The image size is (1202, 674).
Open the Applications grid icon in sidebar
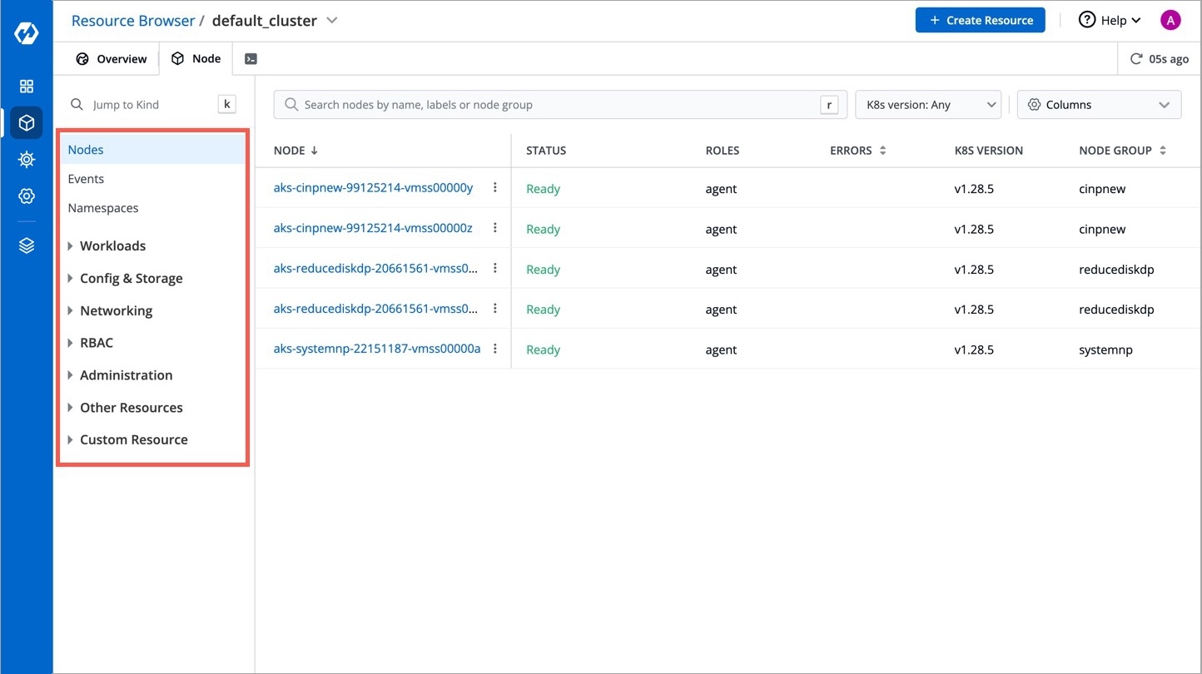(27, 87)
